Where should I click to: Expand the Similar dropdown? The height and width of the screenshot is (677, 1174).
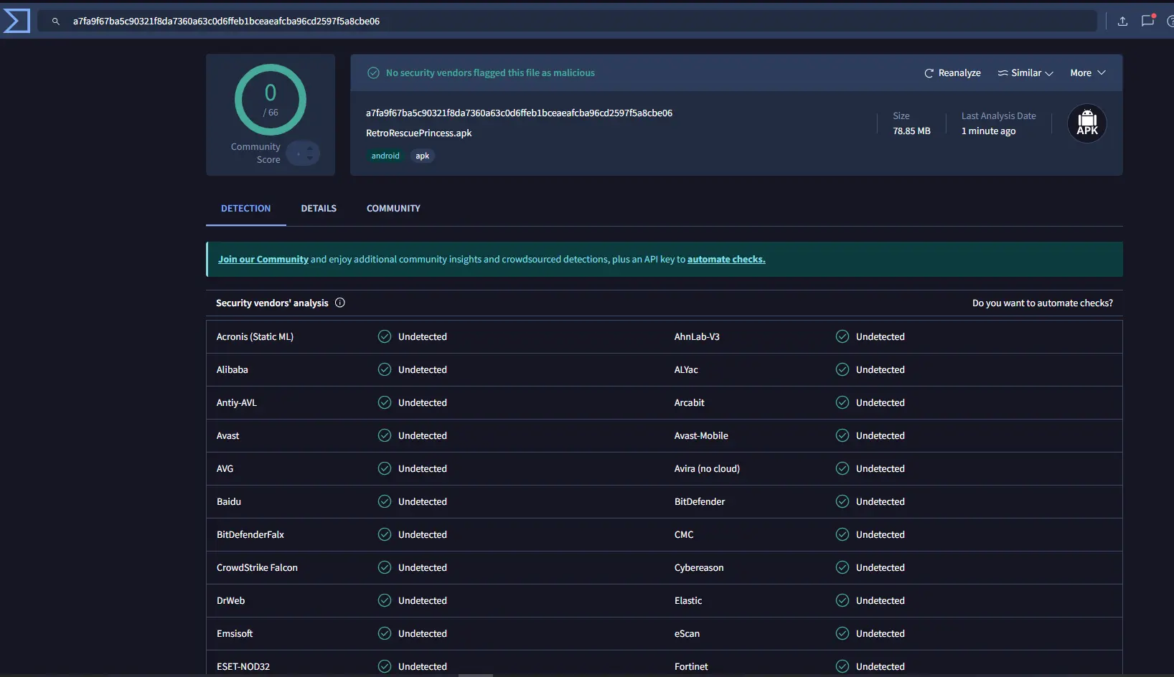pyautogui.click(x=1025, y=73)
